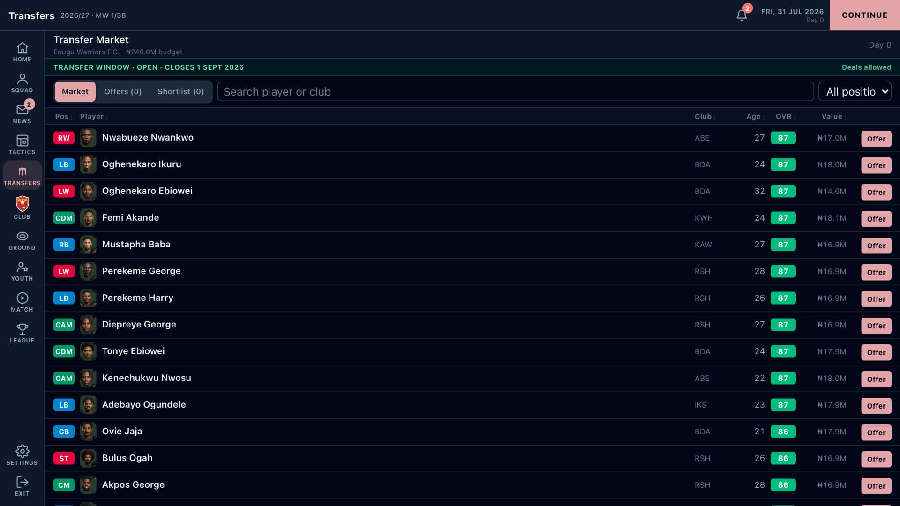Select Transfers in the sidebar
Viewport: 900px width, 506px height.
point(22,176)
